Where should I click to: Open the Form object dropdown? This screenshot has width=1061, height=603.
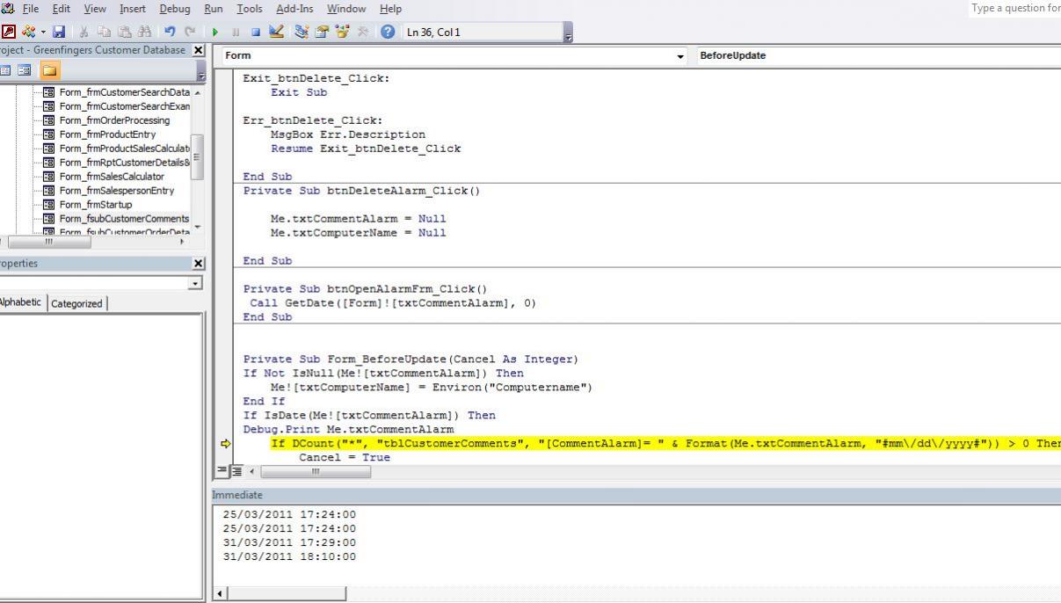(680, 56)
